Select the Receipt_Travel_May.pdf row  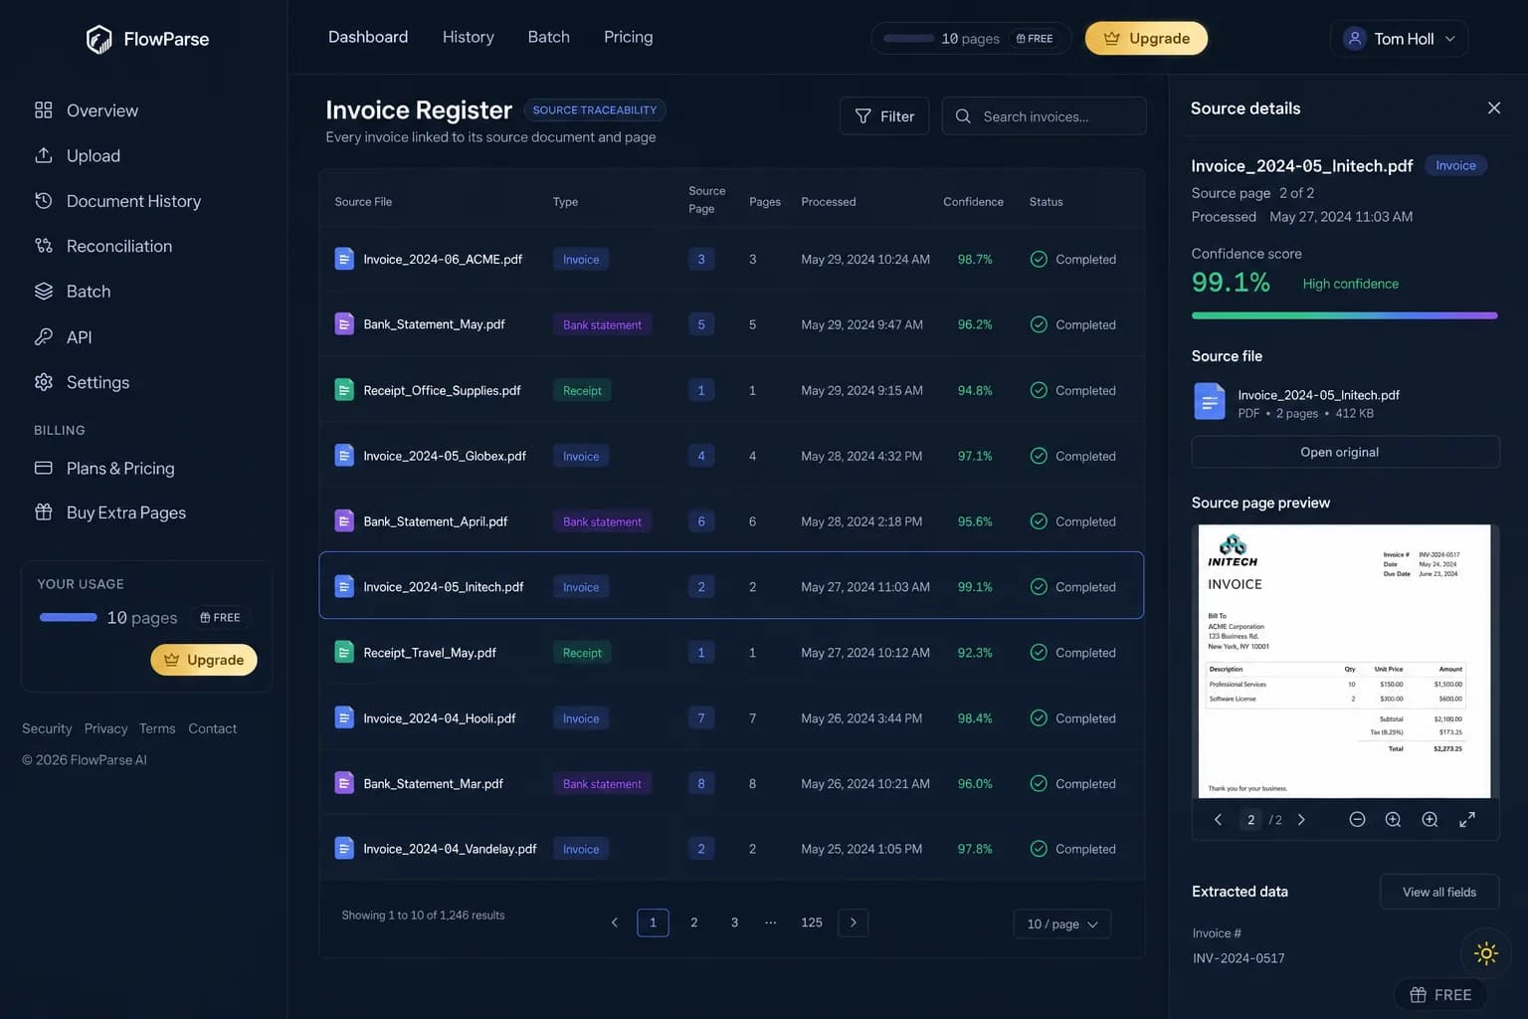point(731,653)
